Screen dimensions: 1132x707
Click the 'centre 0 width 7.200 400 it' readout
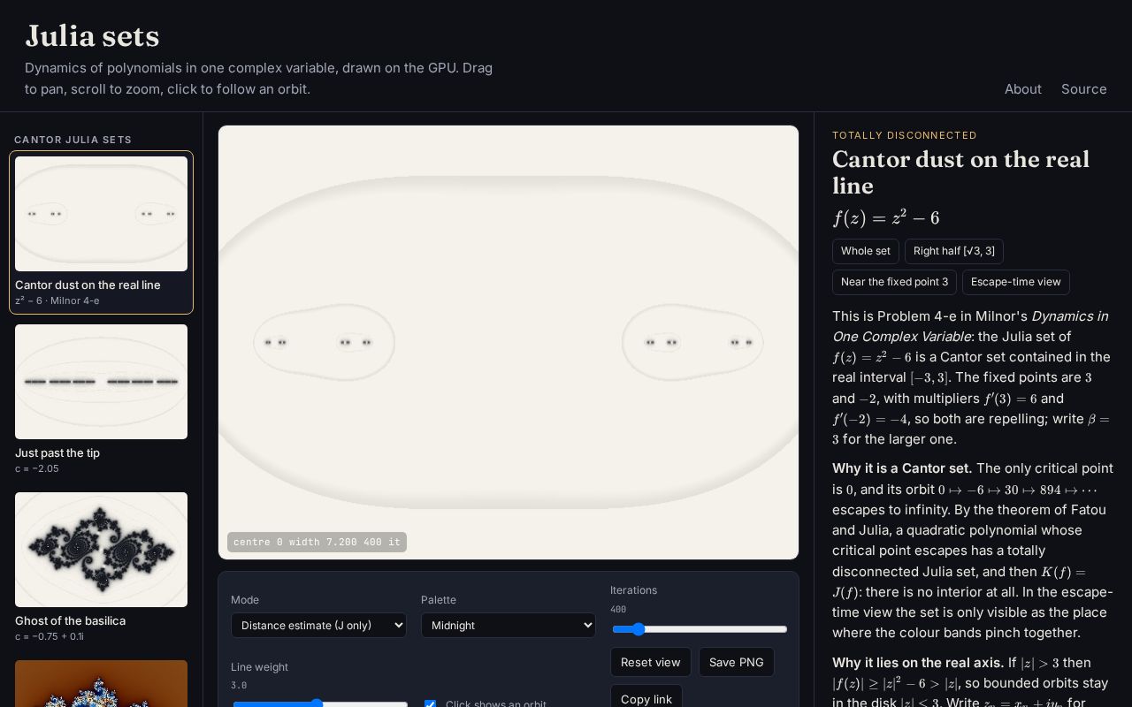317,542
